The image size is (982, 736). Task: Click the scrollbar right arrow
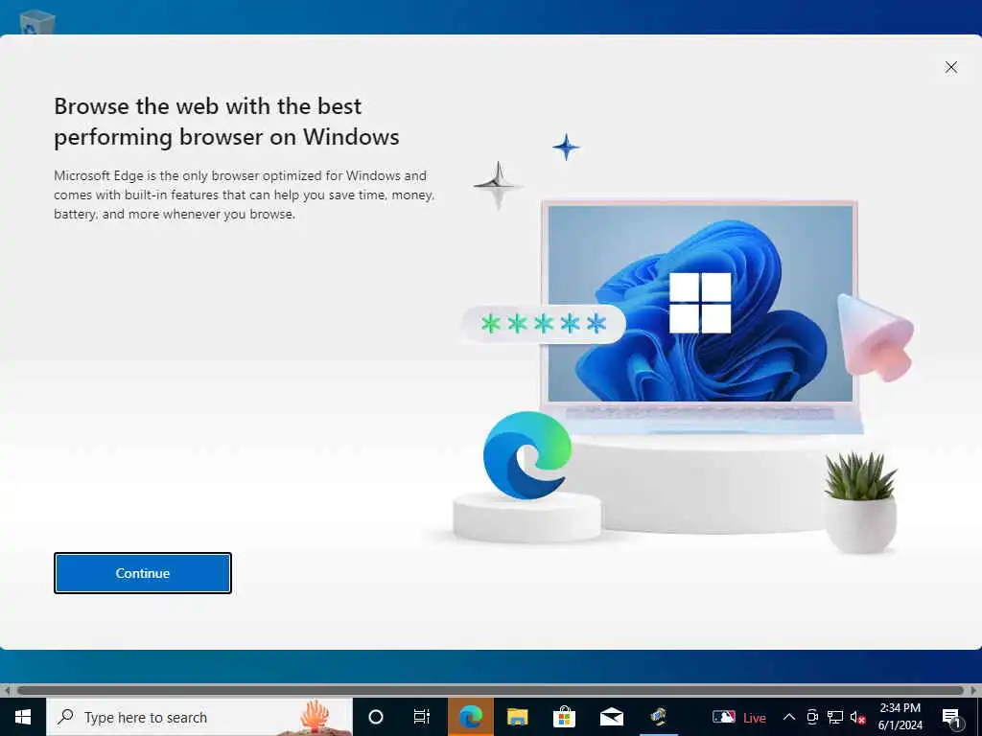(974, 690)
